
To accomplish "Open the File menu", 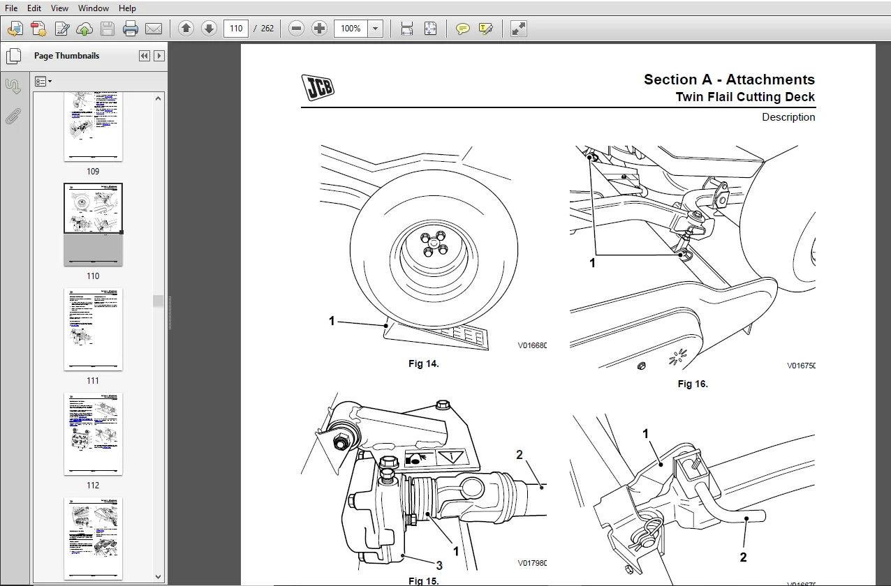I will coord(11,8).
